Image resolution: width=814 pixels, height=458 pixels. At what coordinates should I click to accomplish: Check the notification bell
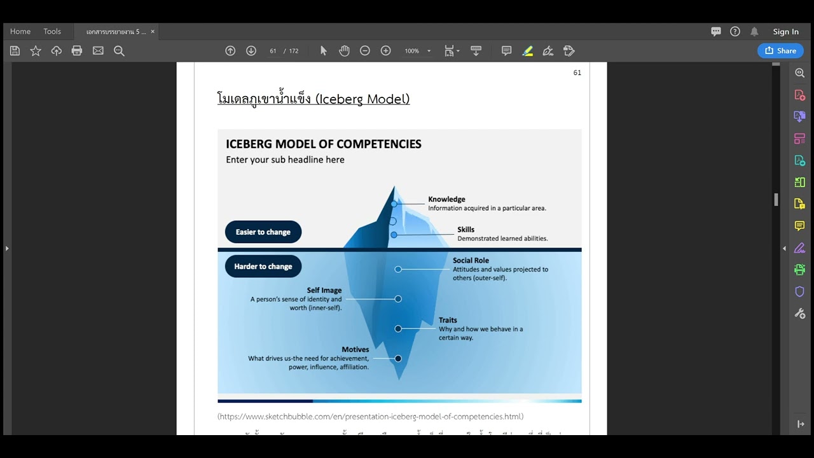pos(754,32)
